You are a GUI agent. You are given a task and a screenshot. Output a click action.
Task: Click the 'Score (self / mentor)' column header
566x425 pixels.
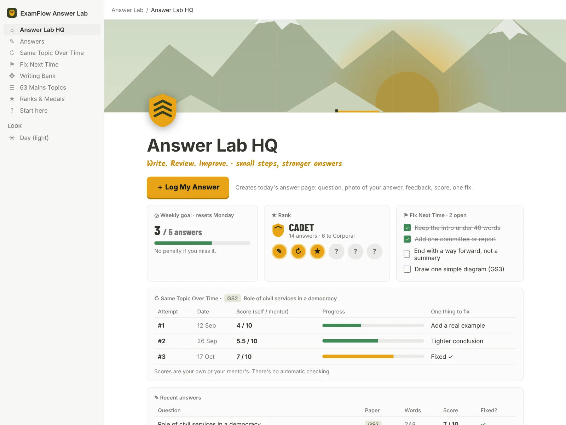point(262,312)
